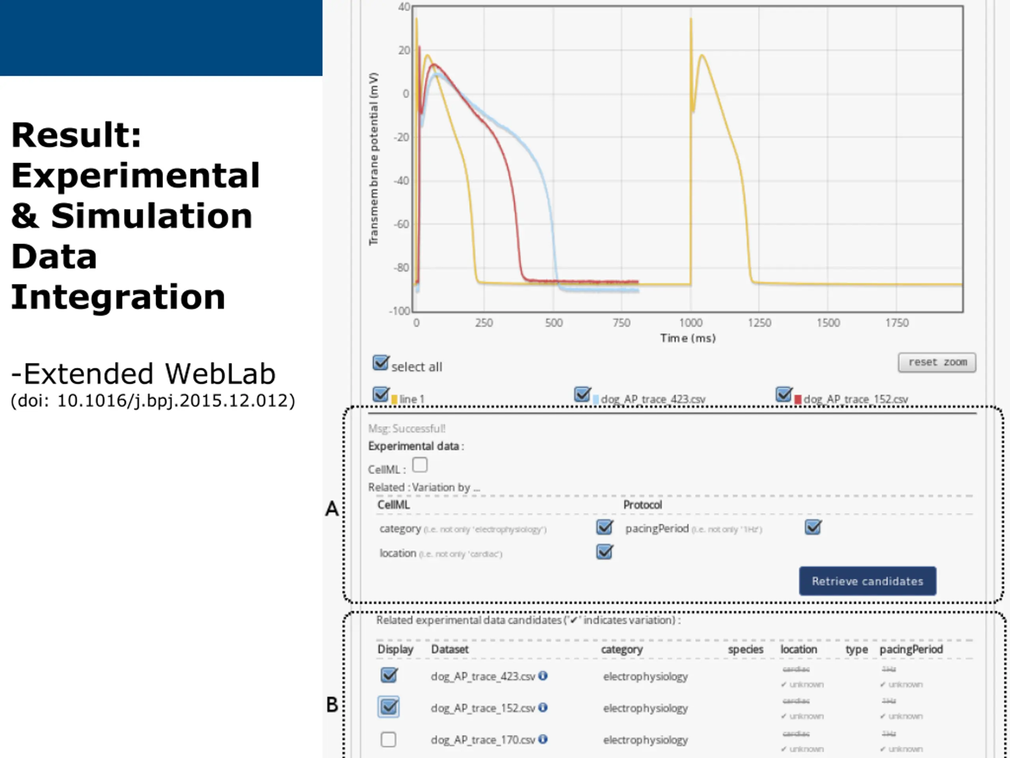
Task: Click the 'Time (ms)' axis label
Action: tap(688, 339)
